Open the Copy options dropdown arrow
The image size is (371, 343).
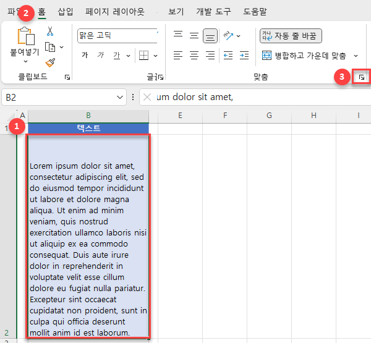tap(61, 47)
